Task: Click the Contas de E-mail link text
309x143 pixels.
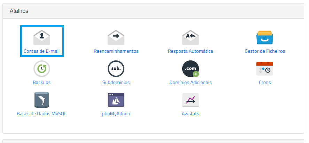Action: (41, 51)
